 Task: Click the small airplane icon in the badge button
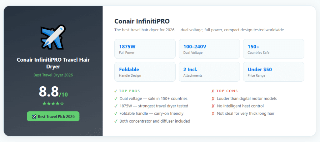pyautogui.click(x=34, y=116)
